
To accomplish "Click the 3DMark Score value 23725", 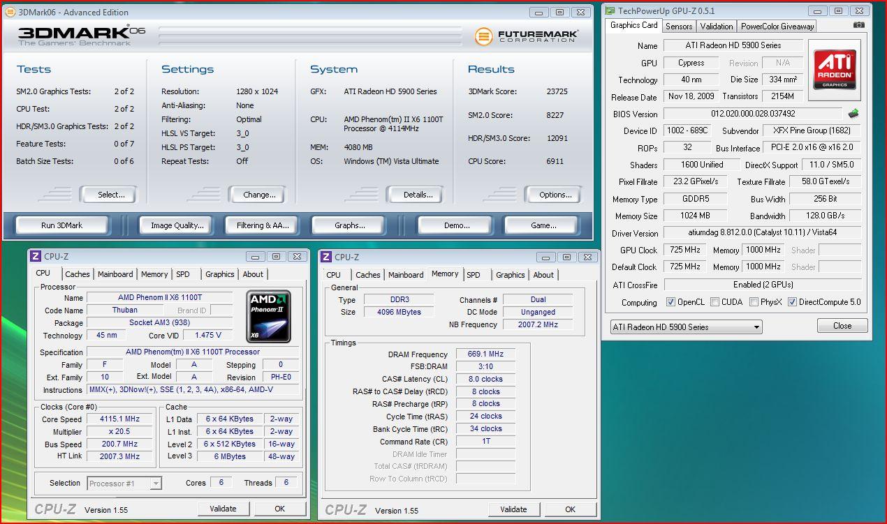I will 557,91.
